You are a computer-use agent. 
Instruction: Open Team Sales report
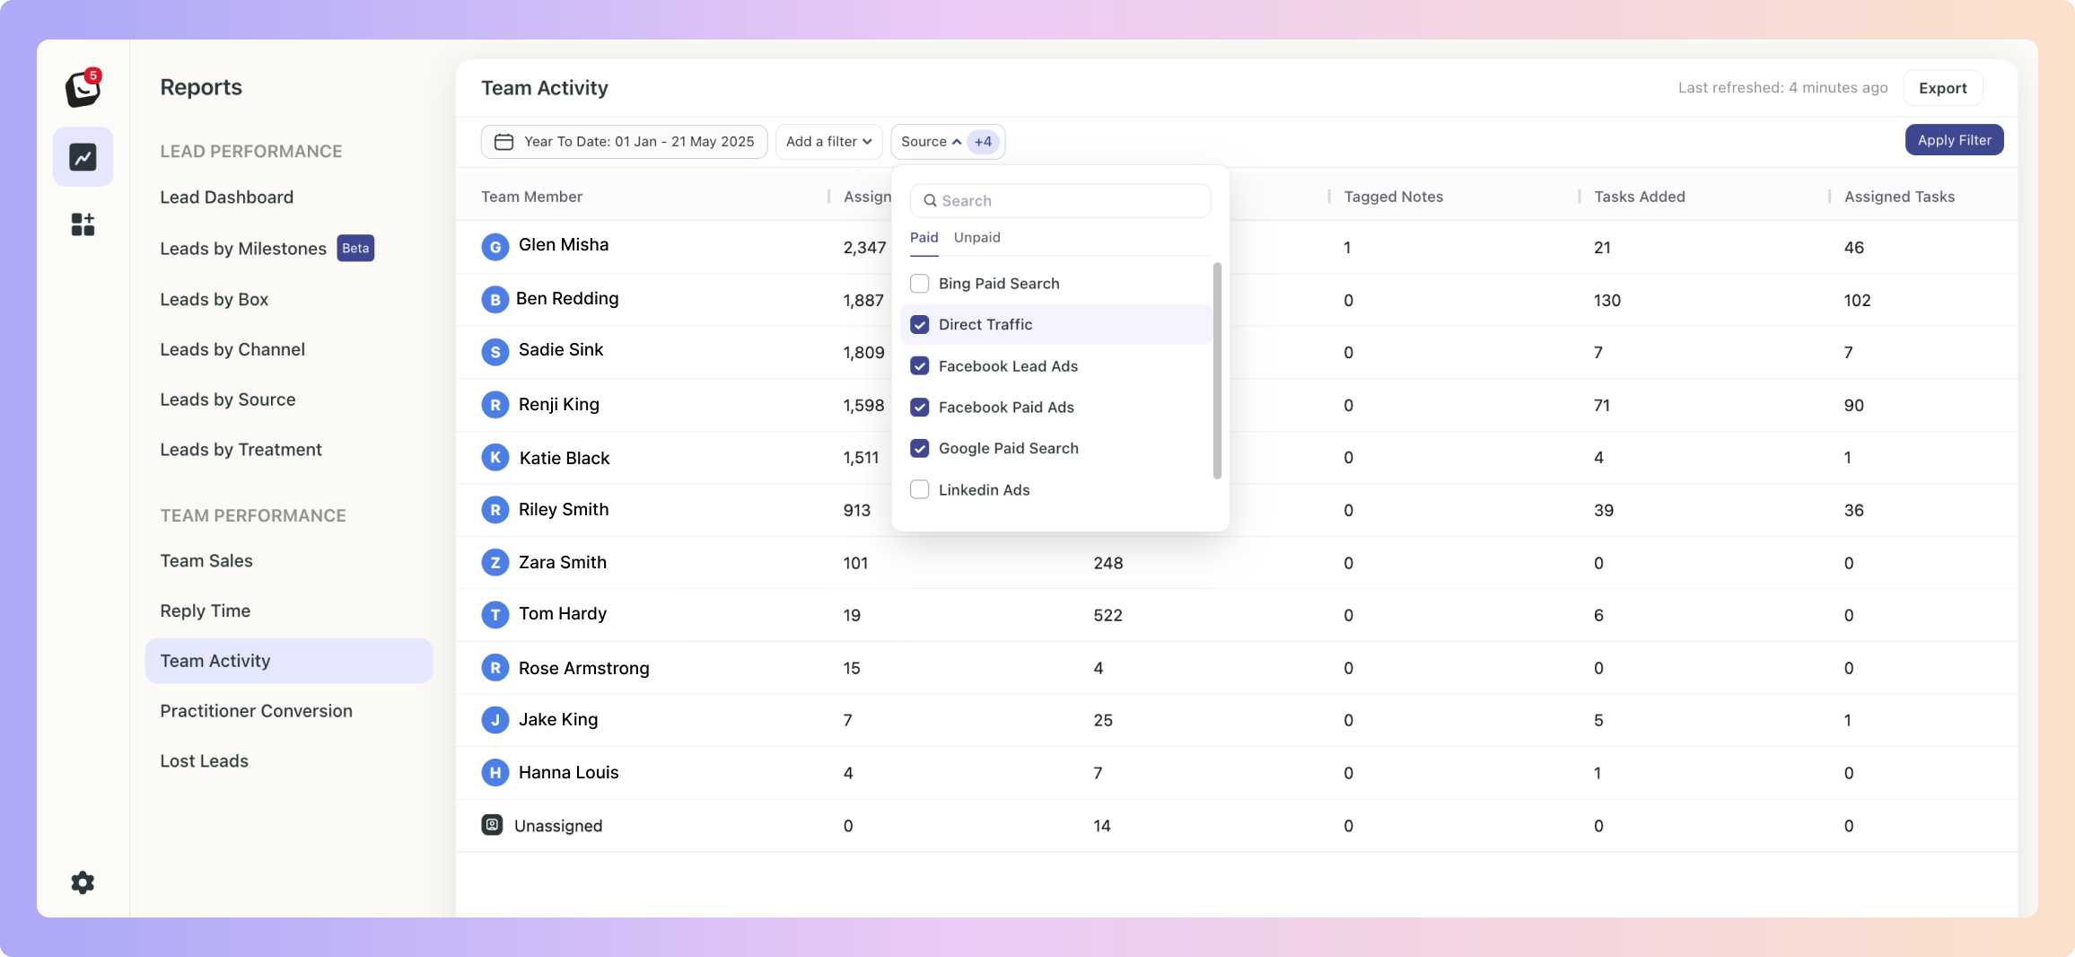pos(206,561)
